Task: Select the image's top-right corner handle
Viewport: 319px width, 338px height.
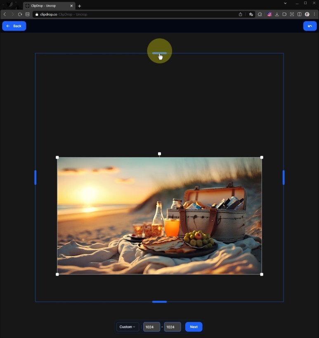Action: click(x=262, y=157)
